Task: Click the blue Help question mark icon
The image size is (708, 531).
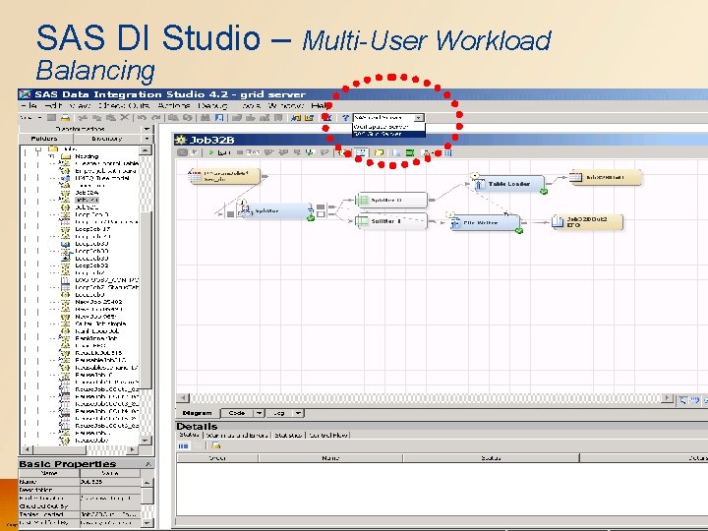Action: (345, 118)
